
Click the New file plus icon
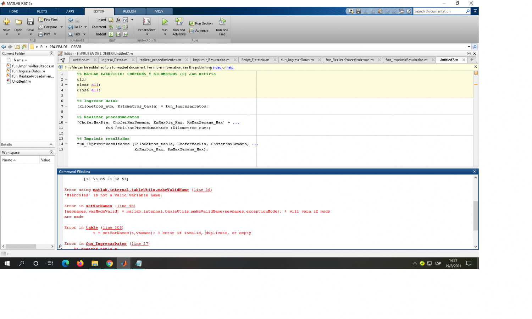click(x=6, y=22)
